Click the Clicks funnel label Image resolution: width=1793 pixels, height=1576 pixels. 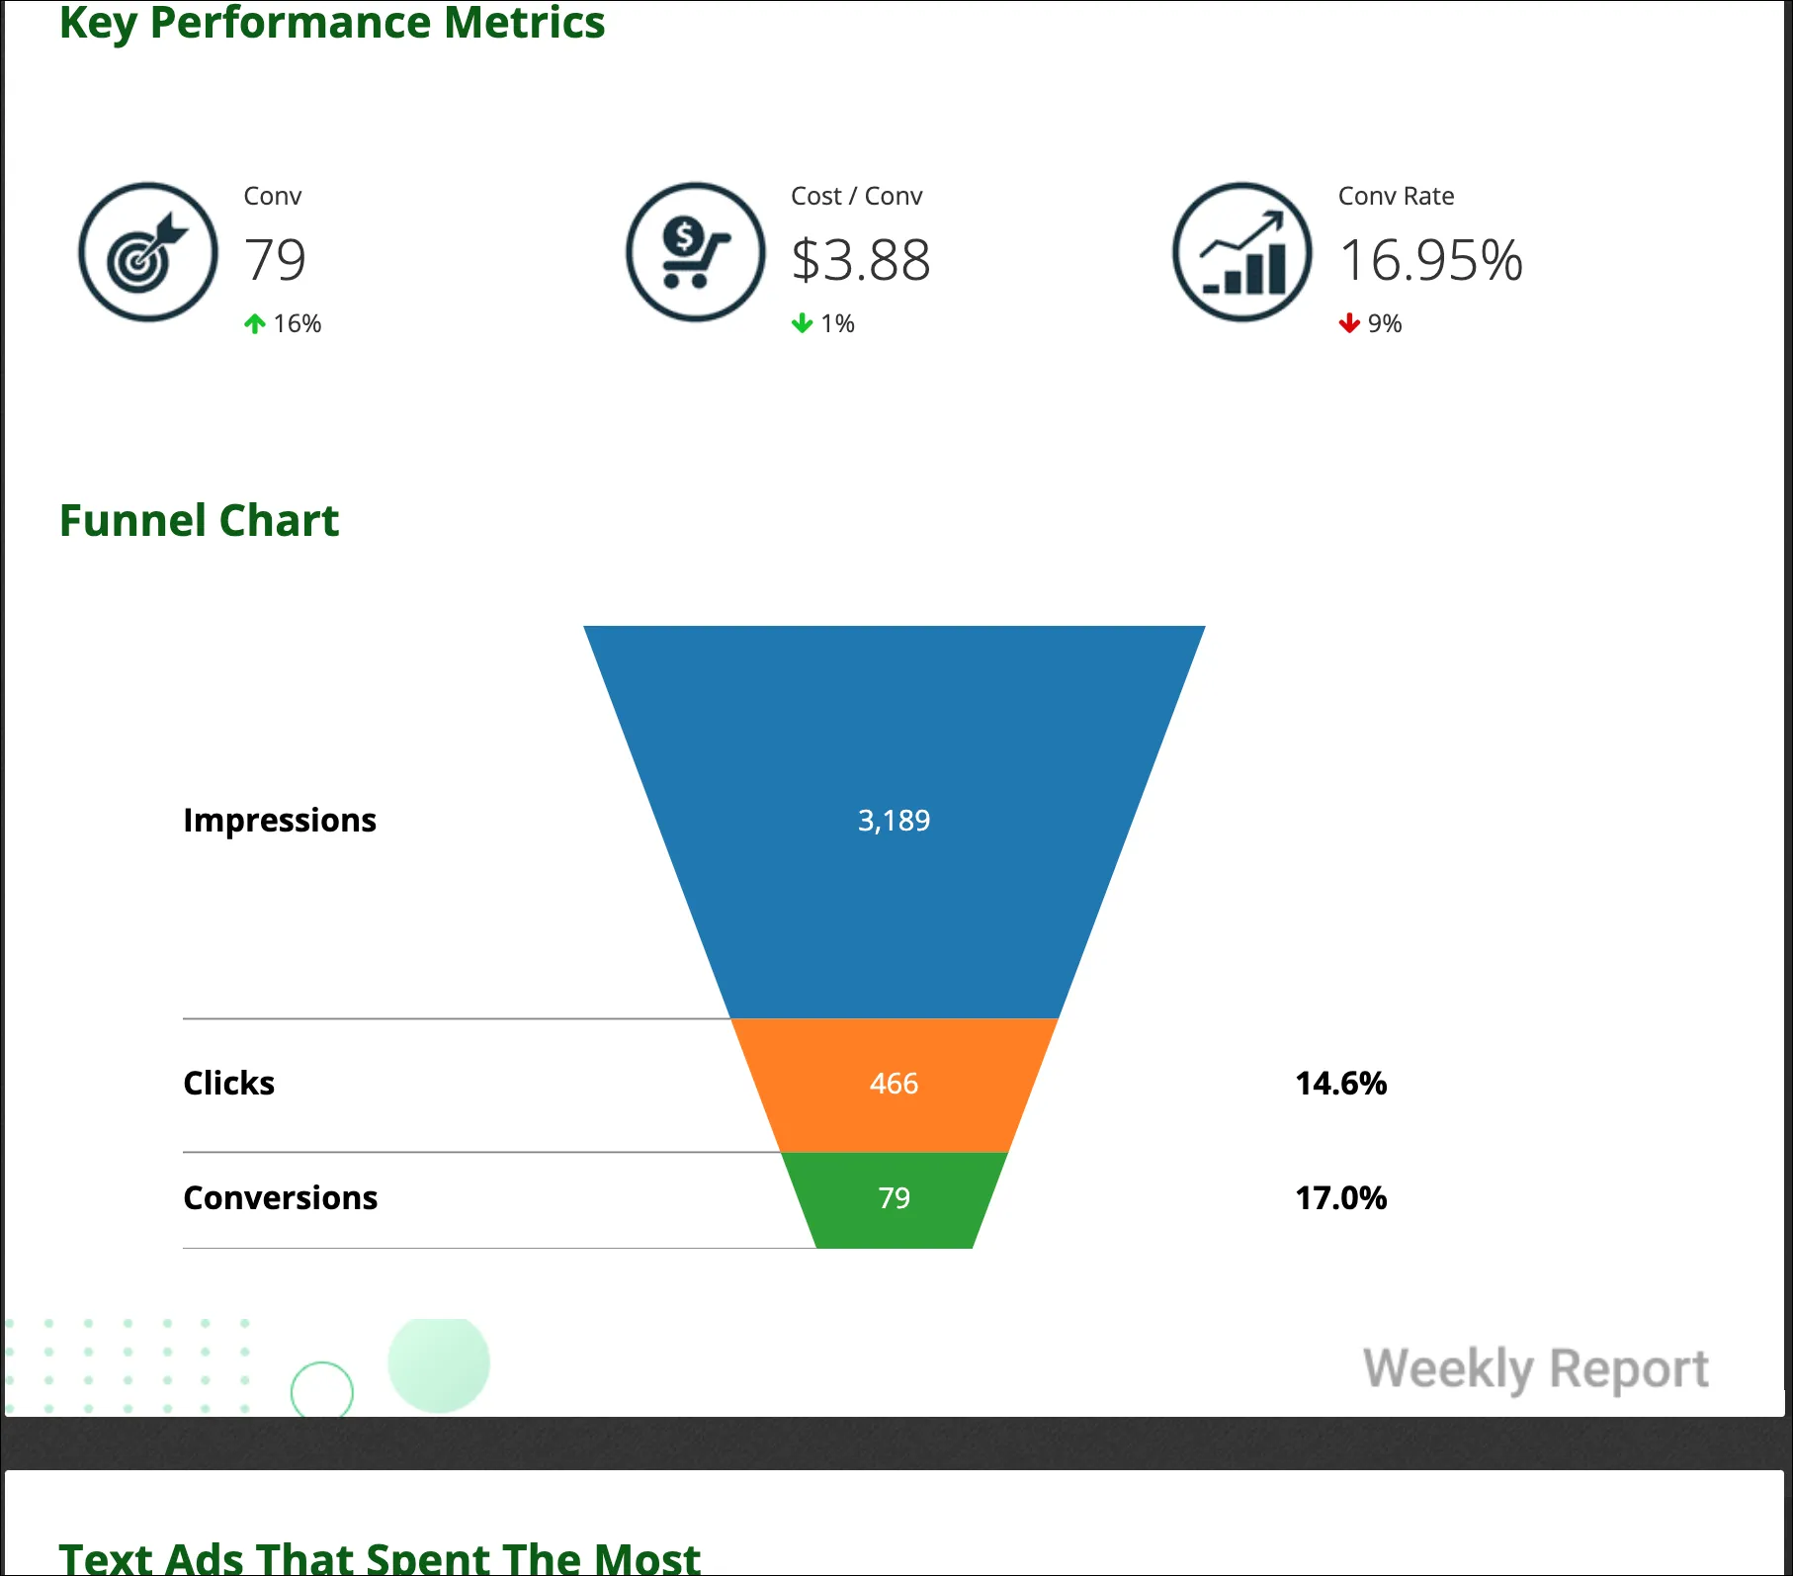229,1084
